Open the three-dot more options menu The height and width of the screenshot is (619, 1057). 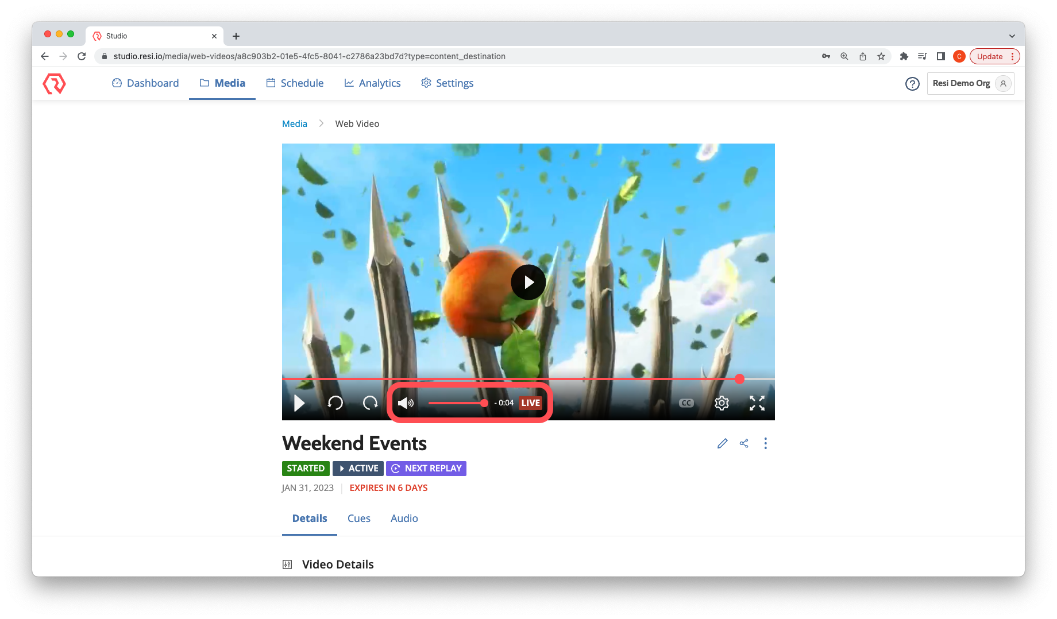point(765,443)
